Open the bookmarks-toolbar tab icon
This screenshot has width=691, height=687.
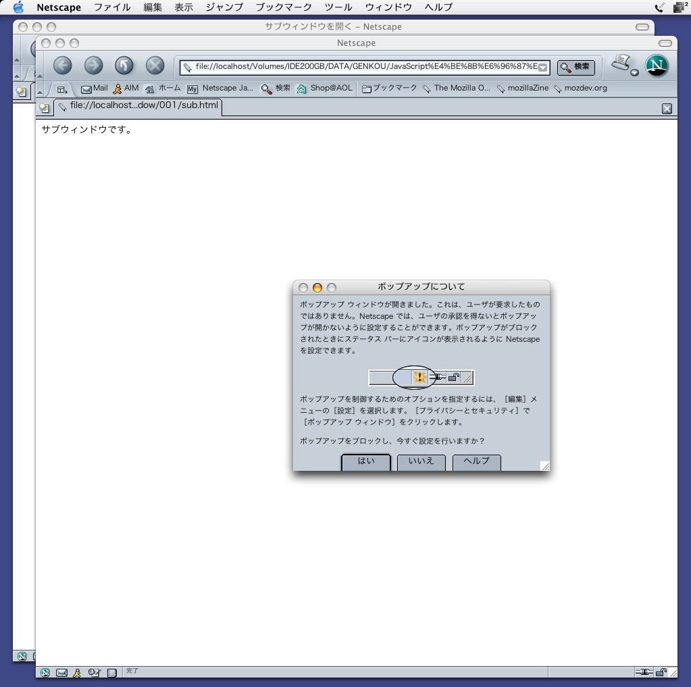pyautogui.click(x=62, y=89)
